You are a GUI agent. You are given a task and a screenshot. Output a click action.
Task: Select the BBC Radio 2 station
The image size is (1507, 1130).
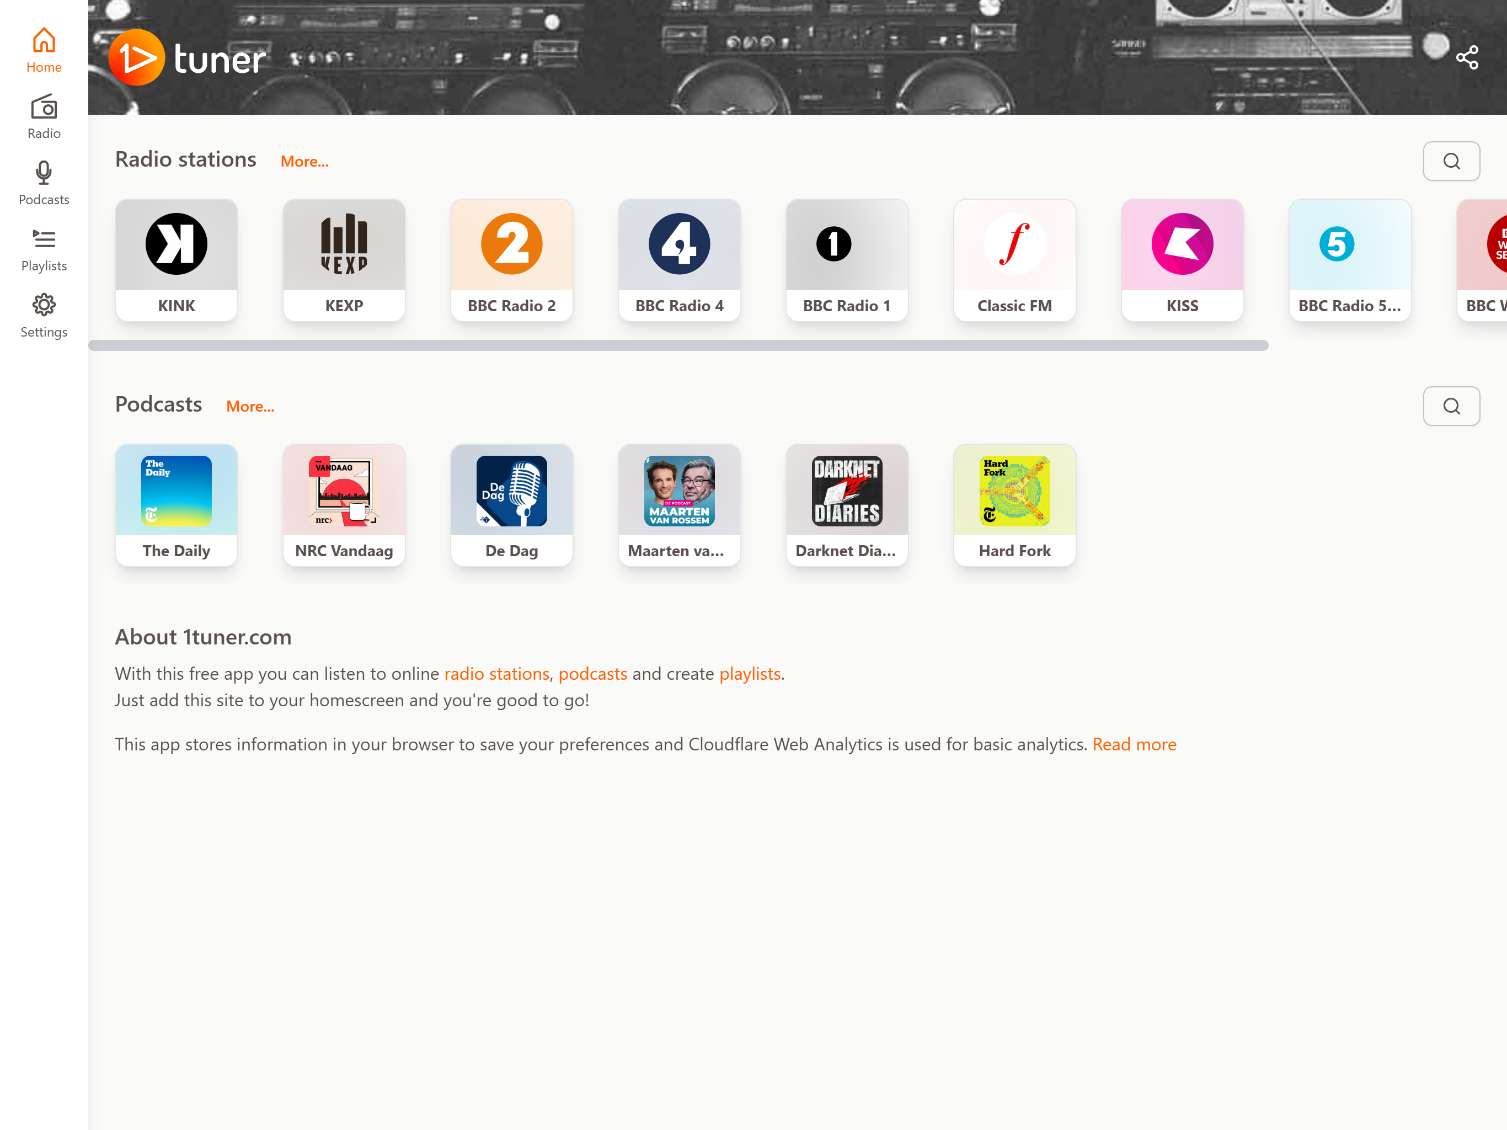coord(512,260)
